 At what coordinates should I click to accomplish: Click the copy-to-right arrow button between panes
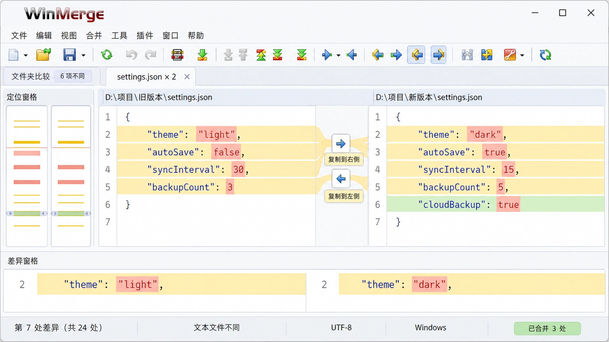click(341, 144)
